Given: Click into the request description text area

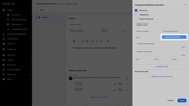Looking at the screenshot, I should (99, 54).
